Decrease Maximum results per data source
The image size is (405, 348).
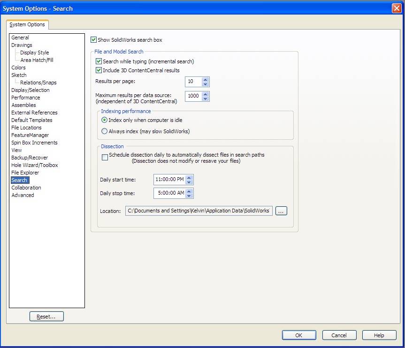click(206, 98)
